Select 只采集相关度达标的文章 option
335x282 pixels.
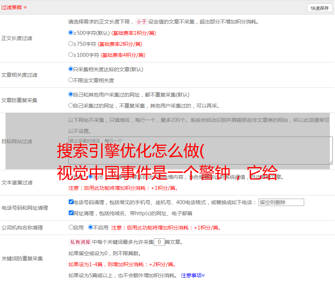[x=71, y=69]
